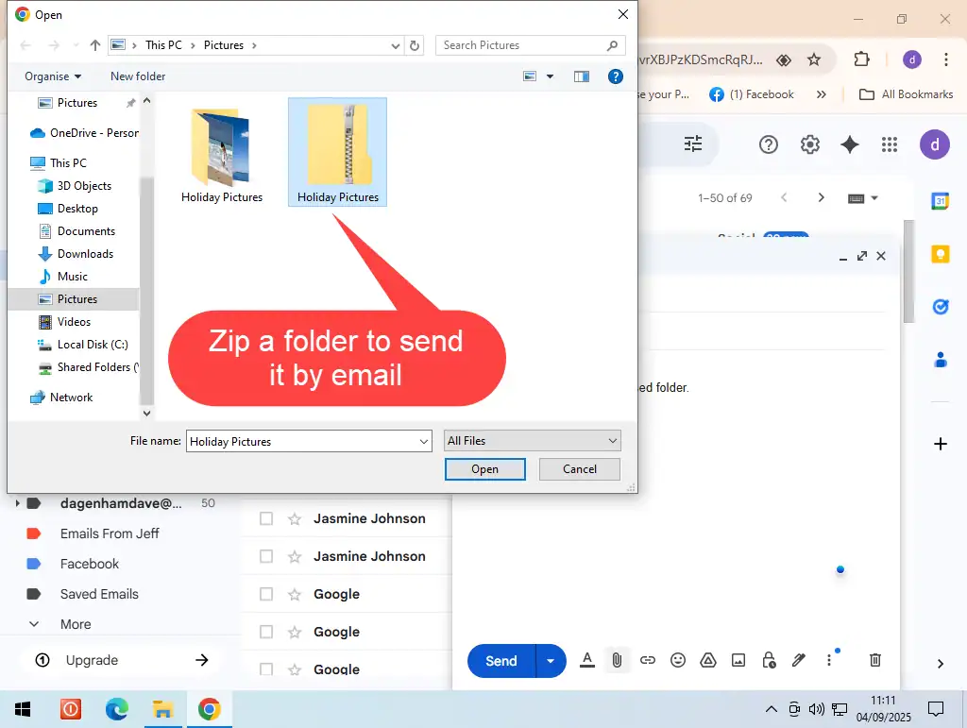Click the attach files paperclip icon
The width and height of the screenshot is (967, 728).
tap(617, 661)
